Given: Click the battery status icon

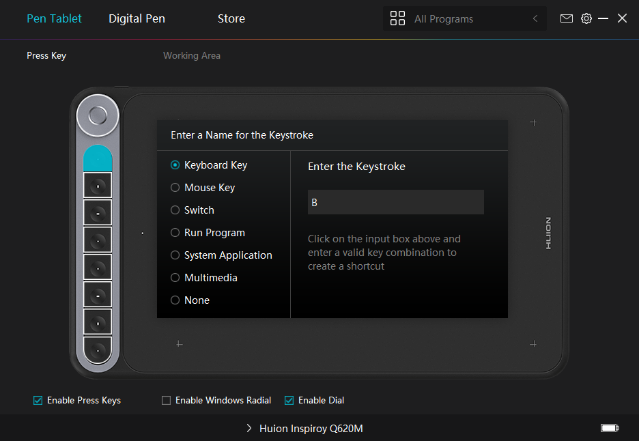Looking at the screenshot, I should 609,428.
